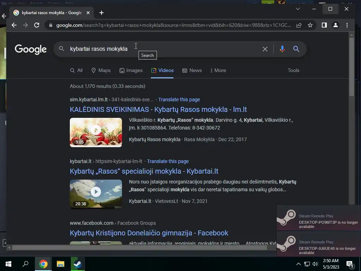Screen dimensions: 361x271
Task: Open network status tray icon
Action: (x=307, y=264)
